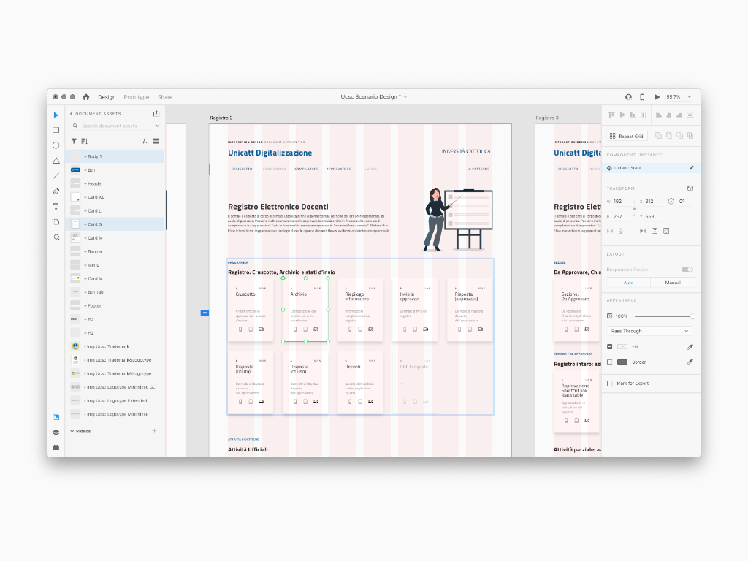Select the Pen tool
This screenshot has width=748, height=561.
click(x=56, y=191)
